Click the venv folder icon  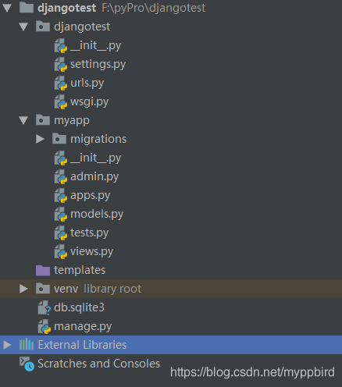[43, 289]
